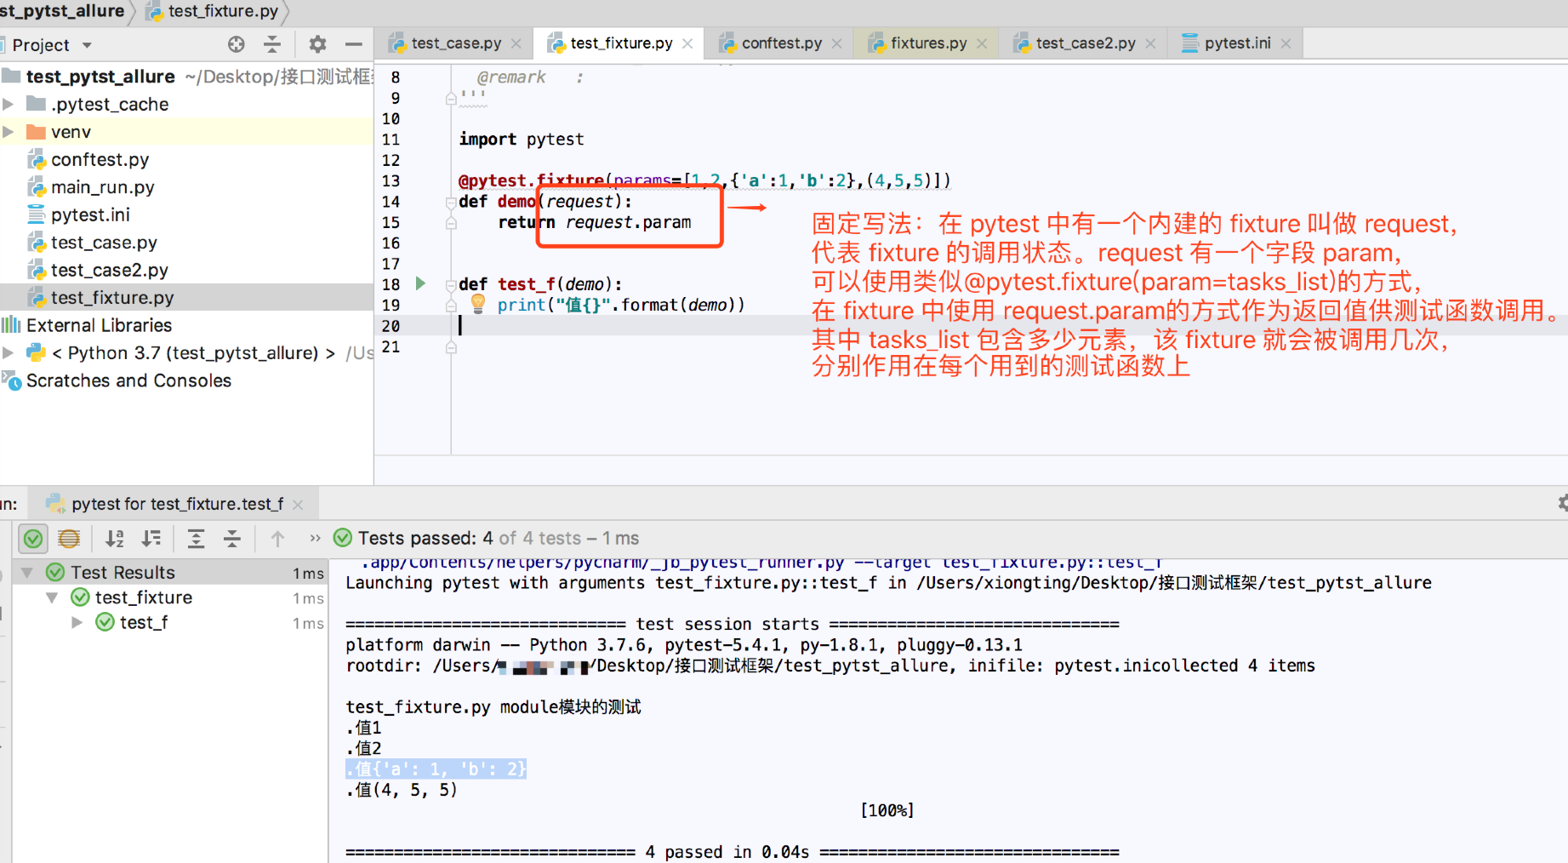Select External Libraries node

point(186,325)
